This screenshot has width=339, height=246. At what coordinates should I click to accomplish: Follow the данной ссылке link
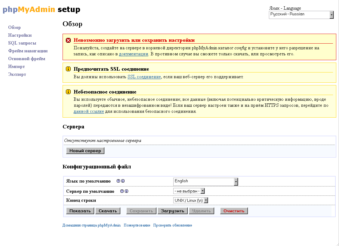pos(89,111)
